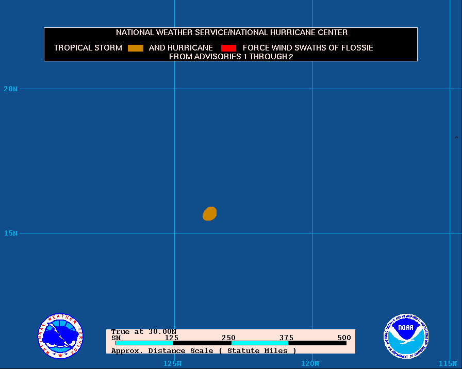Click the 125W longitude label

(x=172, y=363)
